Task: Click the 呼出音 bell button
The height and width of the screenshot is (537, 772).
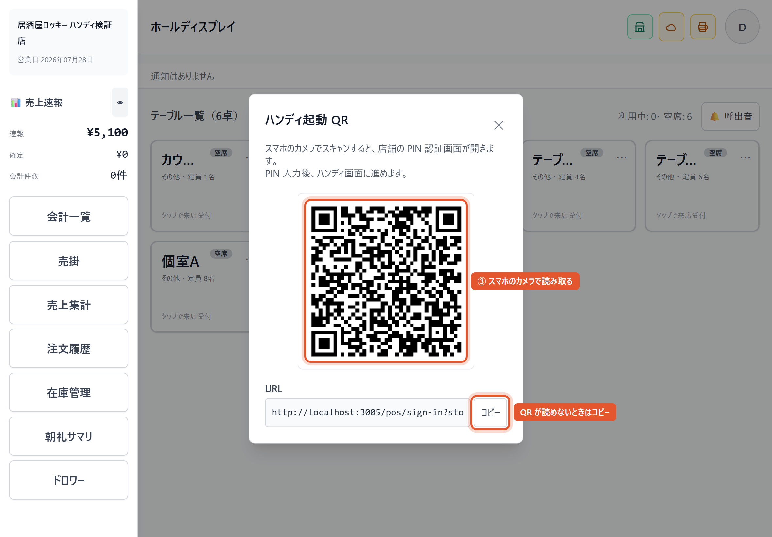Action: 730,117
